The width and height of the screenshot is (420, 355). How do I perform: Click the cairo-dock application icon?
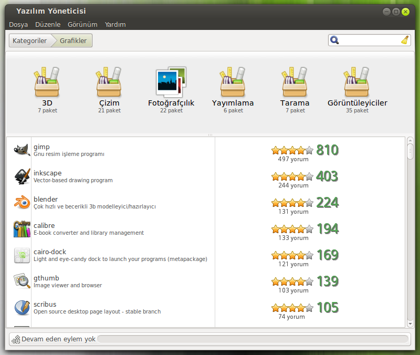[x=22, y=255]
